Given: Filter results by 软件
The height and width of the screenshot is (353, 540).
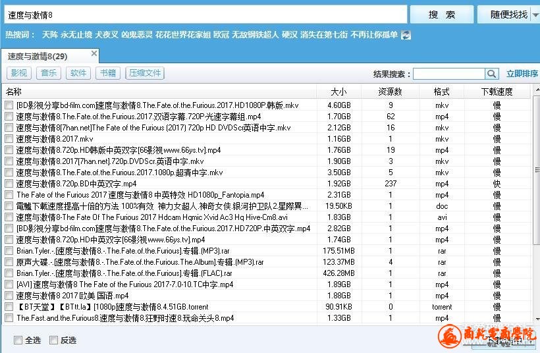Looking at the screenshot, I should point(78,73).
